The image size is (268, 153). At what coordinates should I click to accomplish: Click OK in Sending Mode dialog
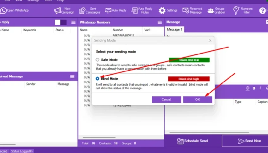198,99
